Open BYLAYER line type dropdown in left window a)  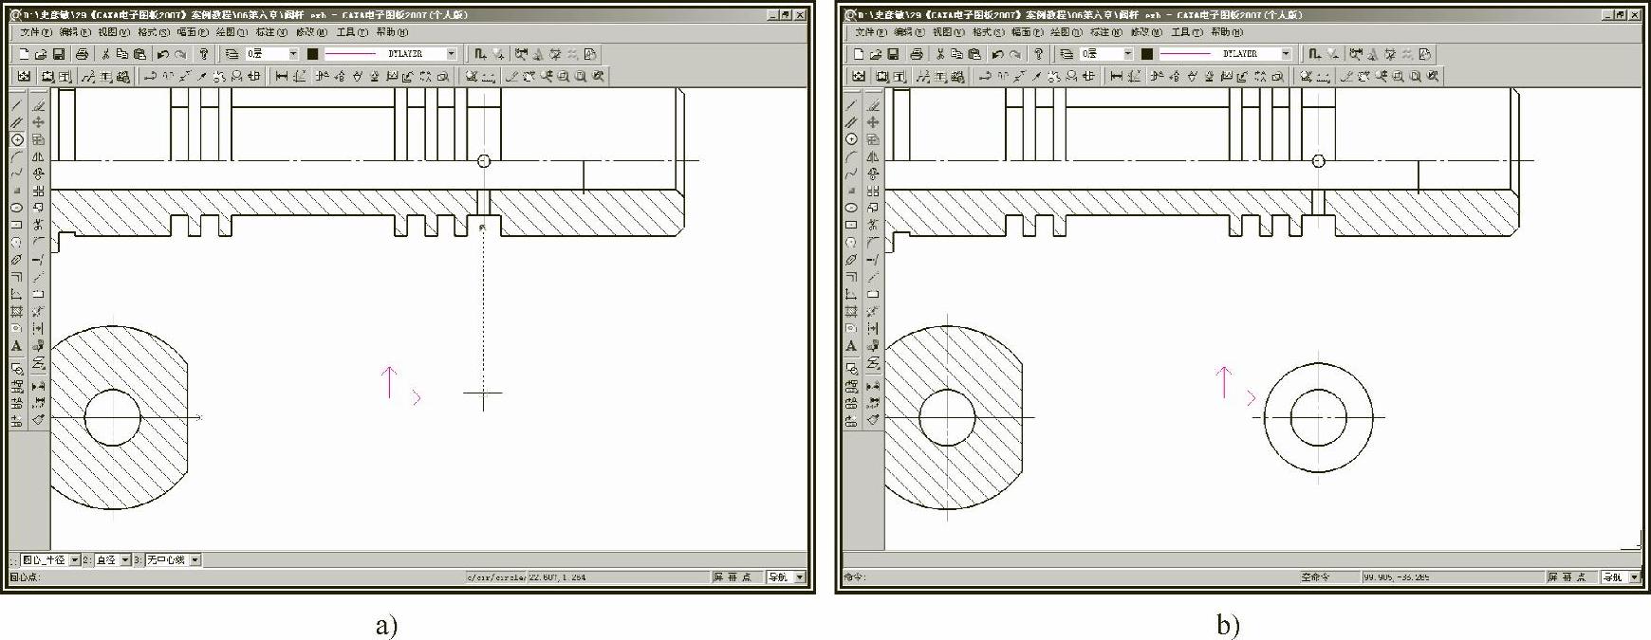[x=451, y=54]
